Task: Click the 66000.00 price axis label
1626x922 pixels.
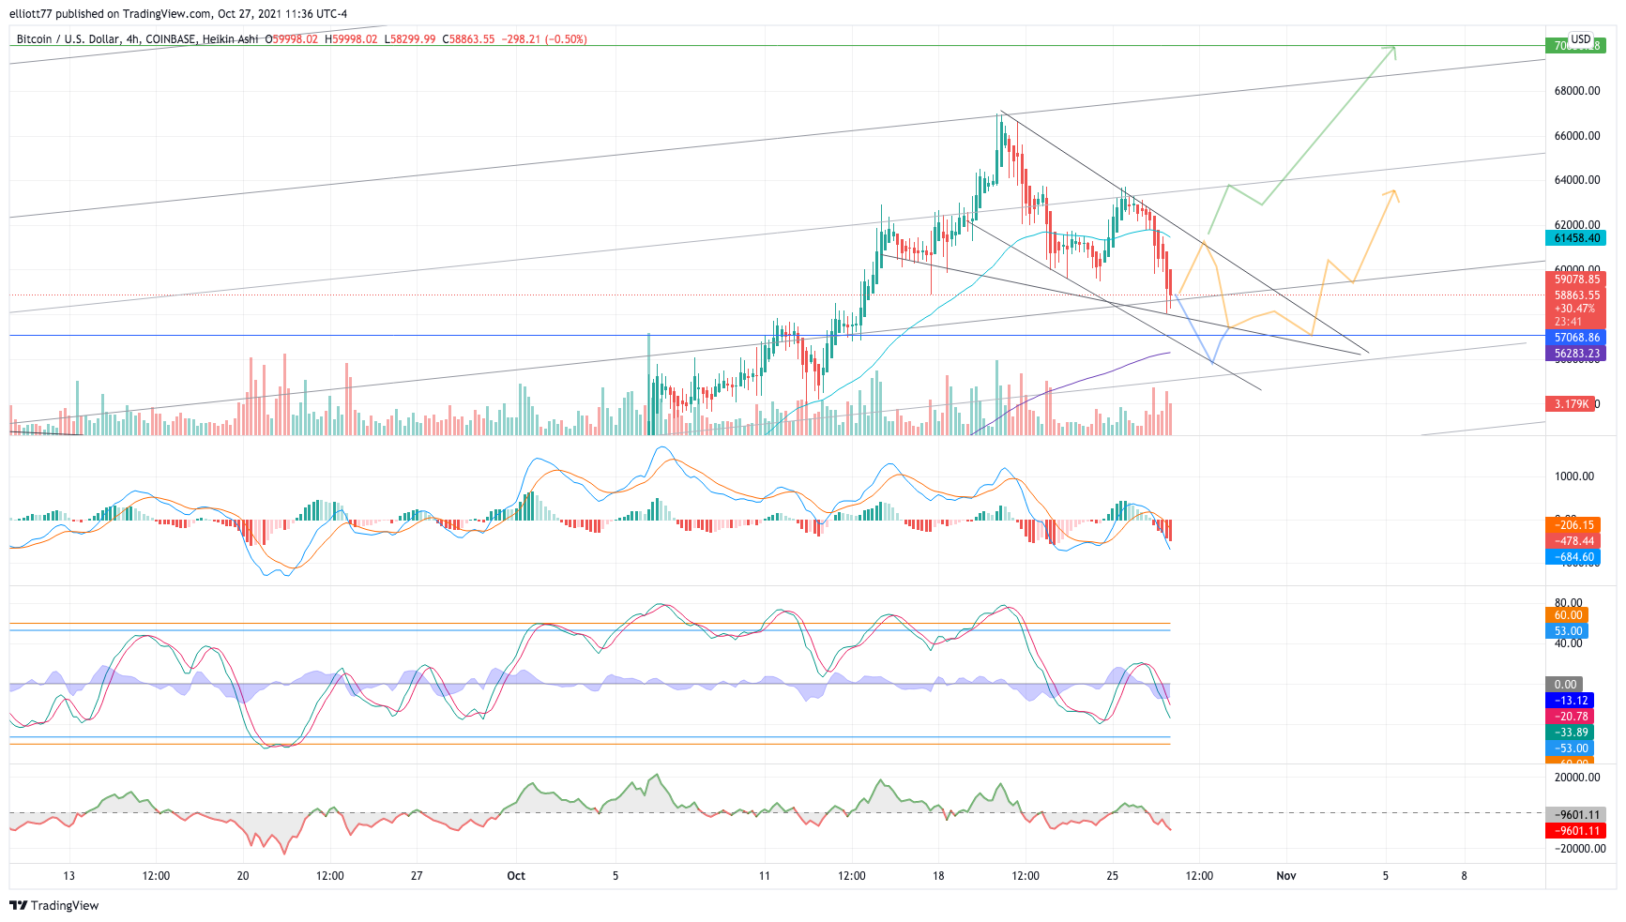Action: pos(1577,136)
